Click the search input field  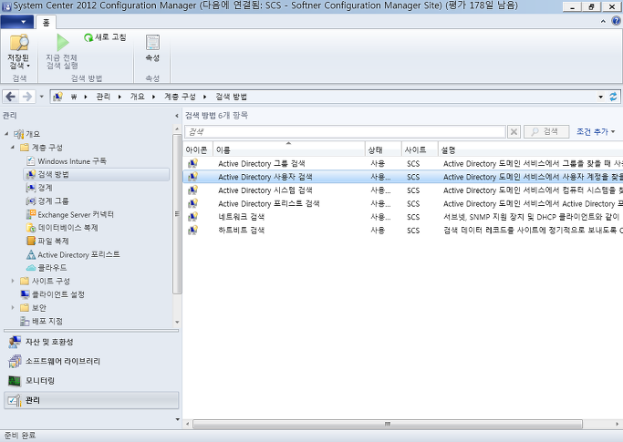click(x=345, y=131)
